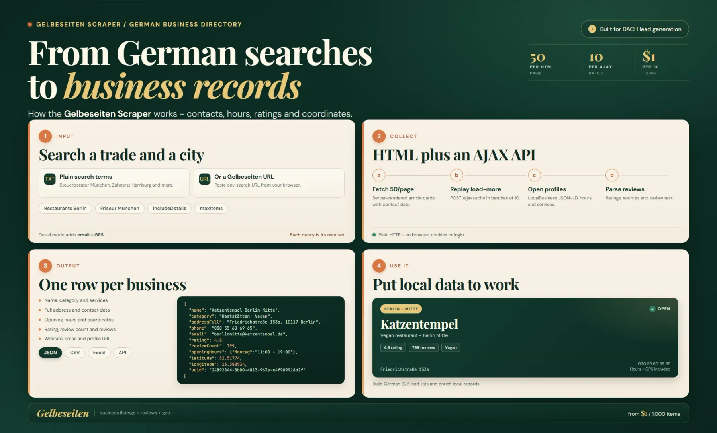Screen dimensions: 717x433
Task: Click the circle 'a' Fetch 50/page marker
Action: click(x=379, y=175)
